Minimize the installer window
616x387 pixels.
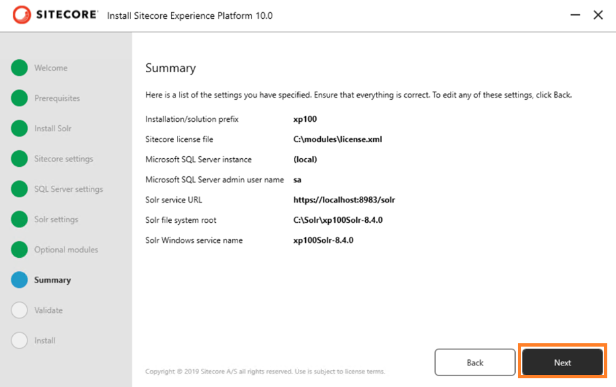pos(575,15)
